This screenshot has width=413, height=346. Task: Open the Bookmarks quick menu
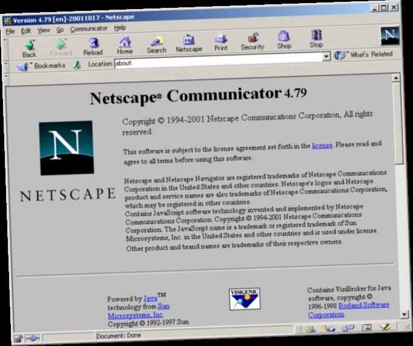[x=41, y=66]
